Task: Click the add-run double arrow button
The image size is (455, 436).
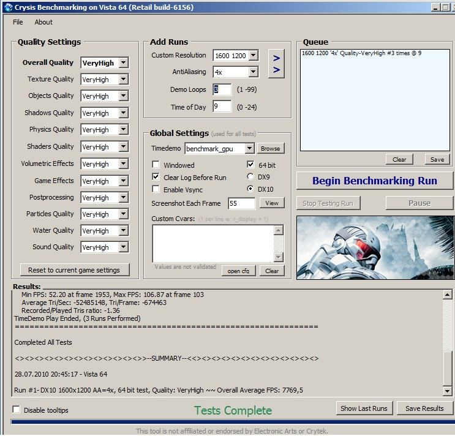Action: (276, 64)
